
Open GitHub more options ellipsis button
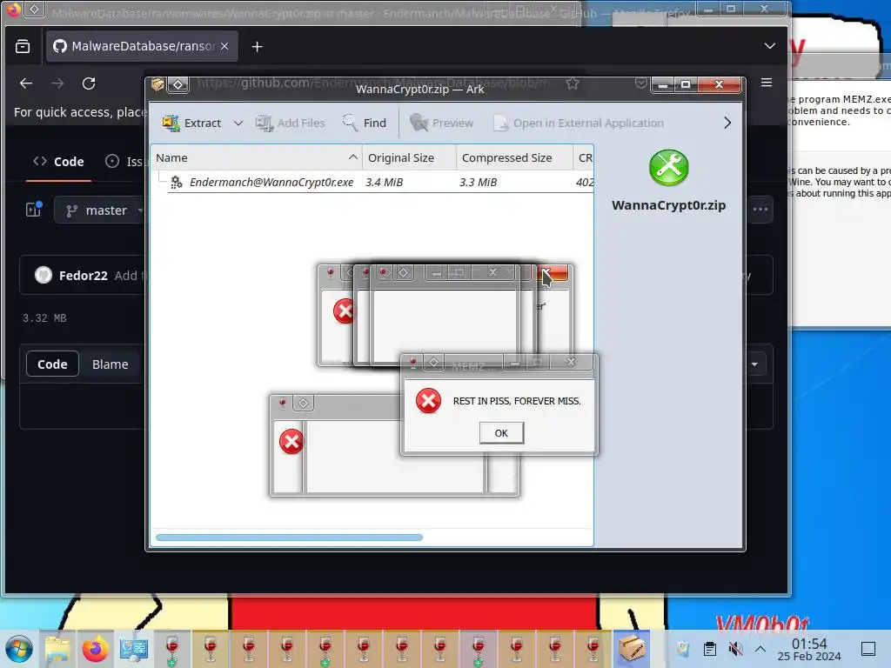760,210
